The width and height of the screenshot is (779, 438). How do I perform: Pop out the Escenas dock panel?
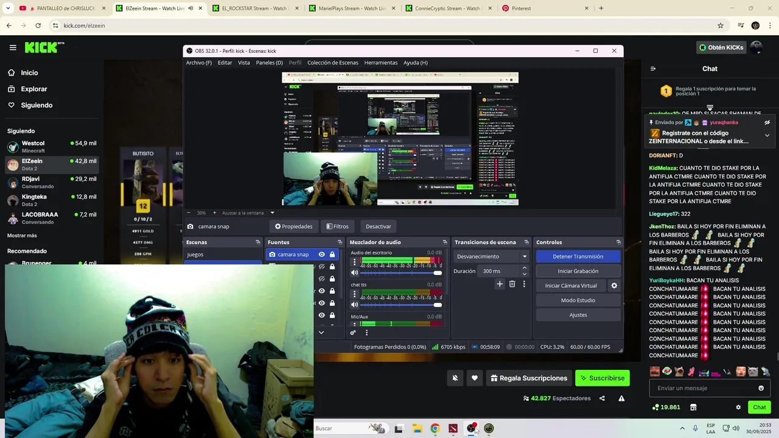coord(258,242)
